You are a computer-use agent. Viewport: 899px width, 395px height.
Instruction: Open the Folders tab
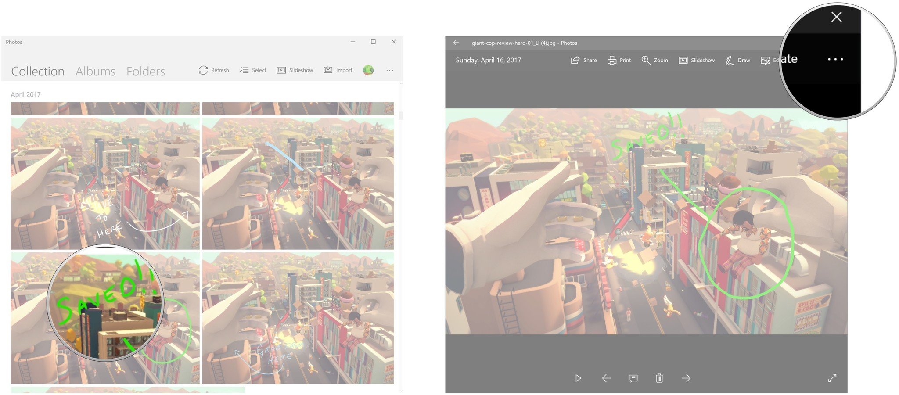[x=146, y=71]
